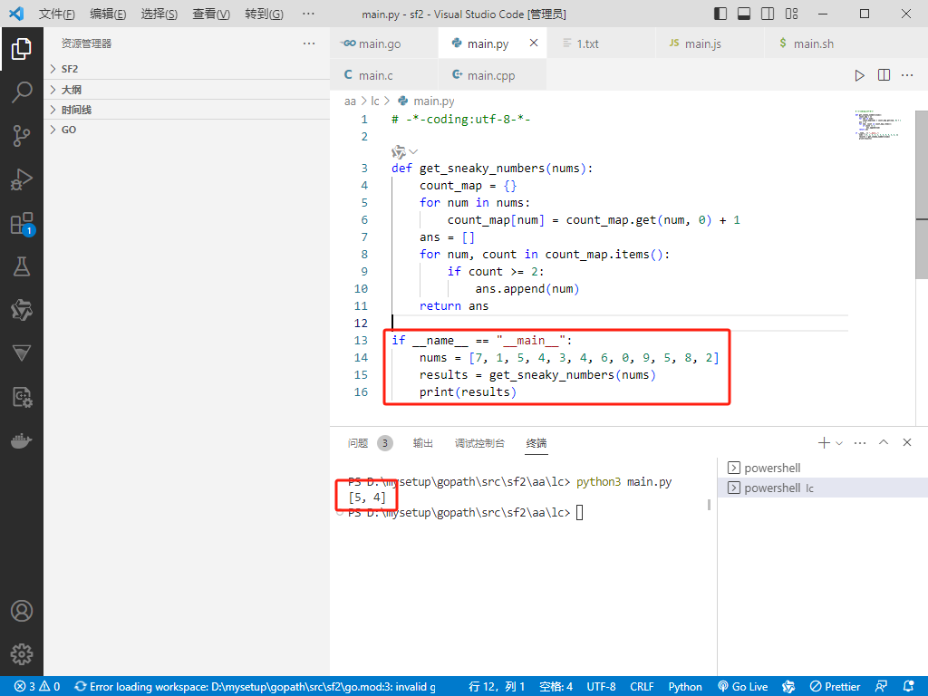Open Run and Debug view
The image size is (928, 696).
point(22,179)
